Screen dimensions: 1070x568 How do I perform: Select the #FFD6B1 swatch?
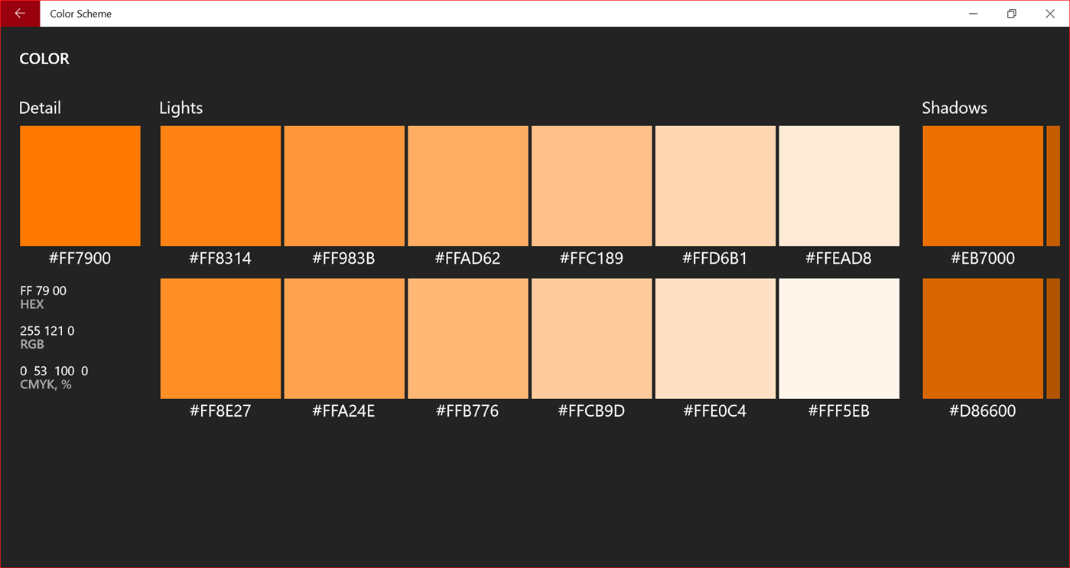tap(715, 186)
